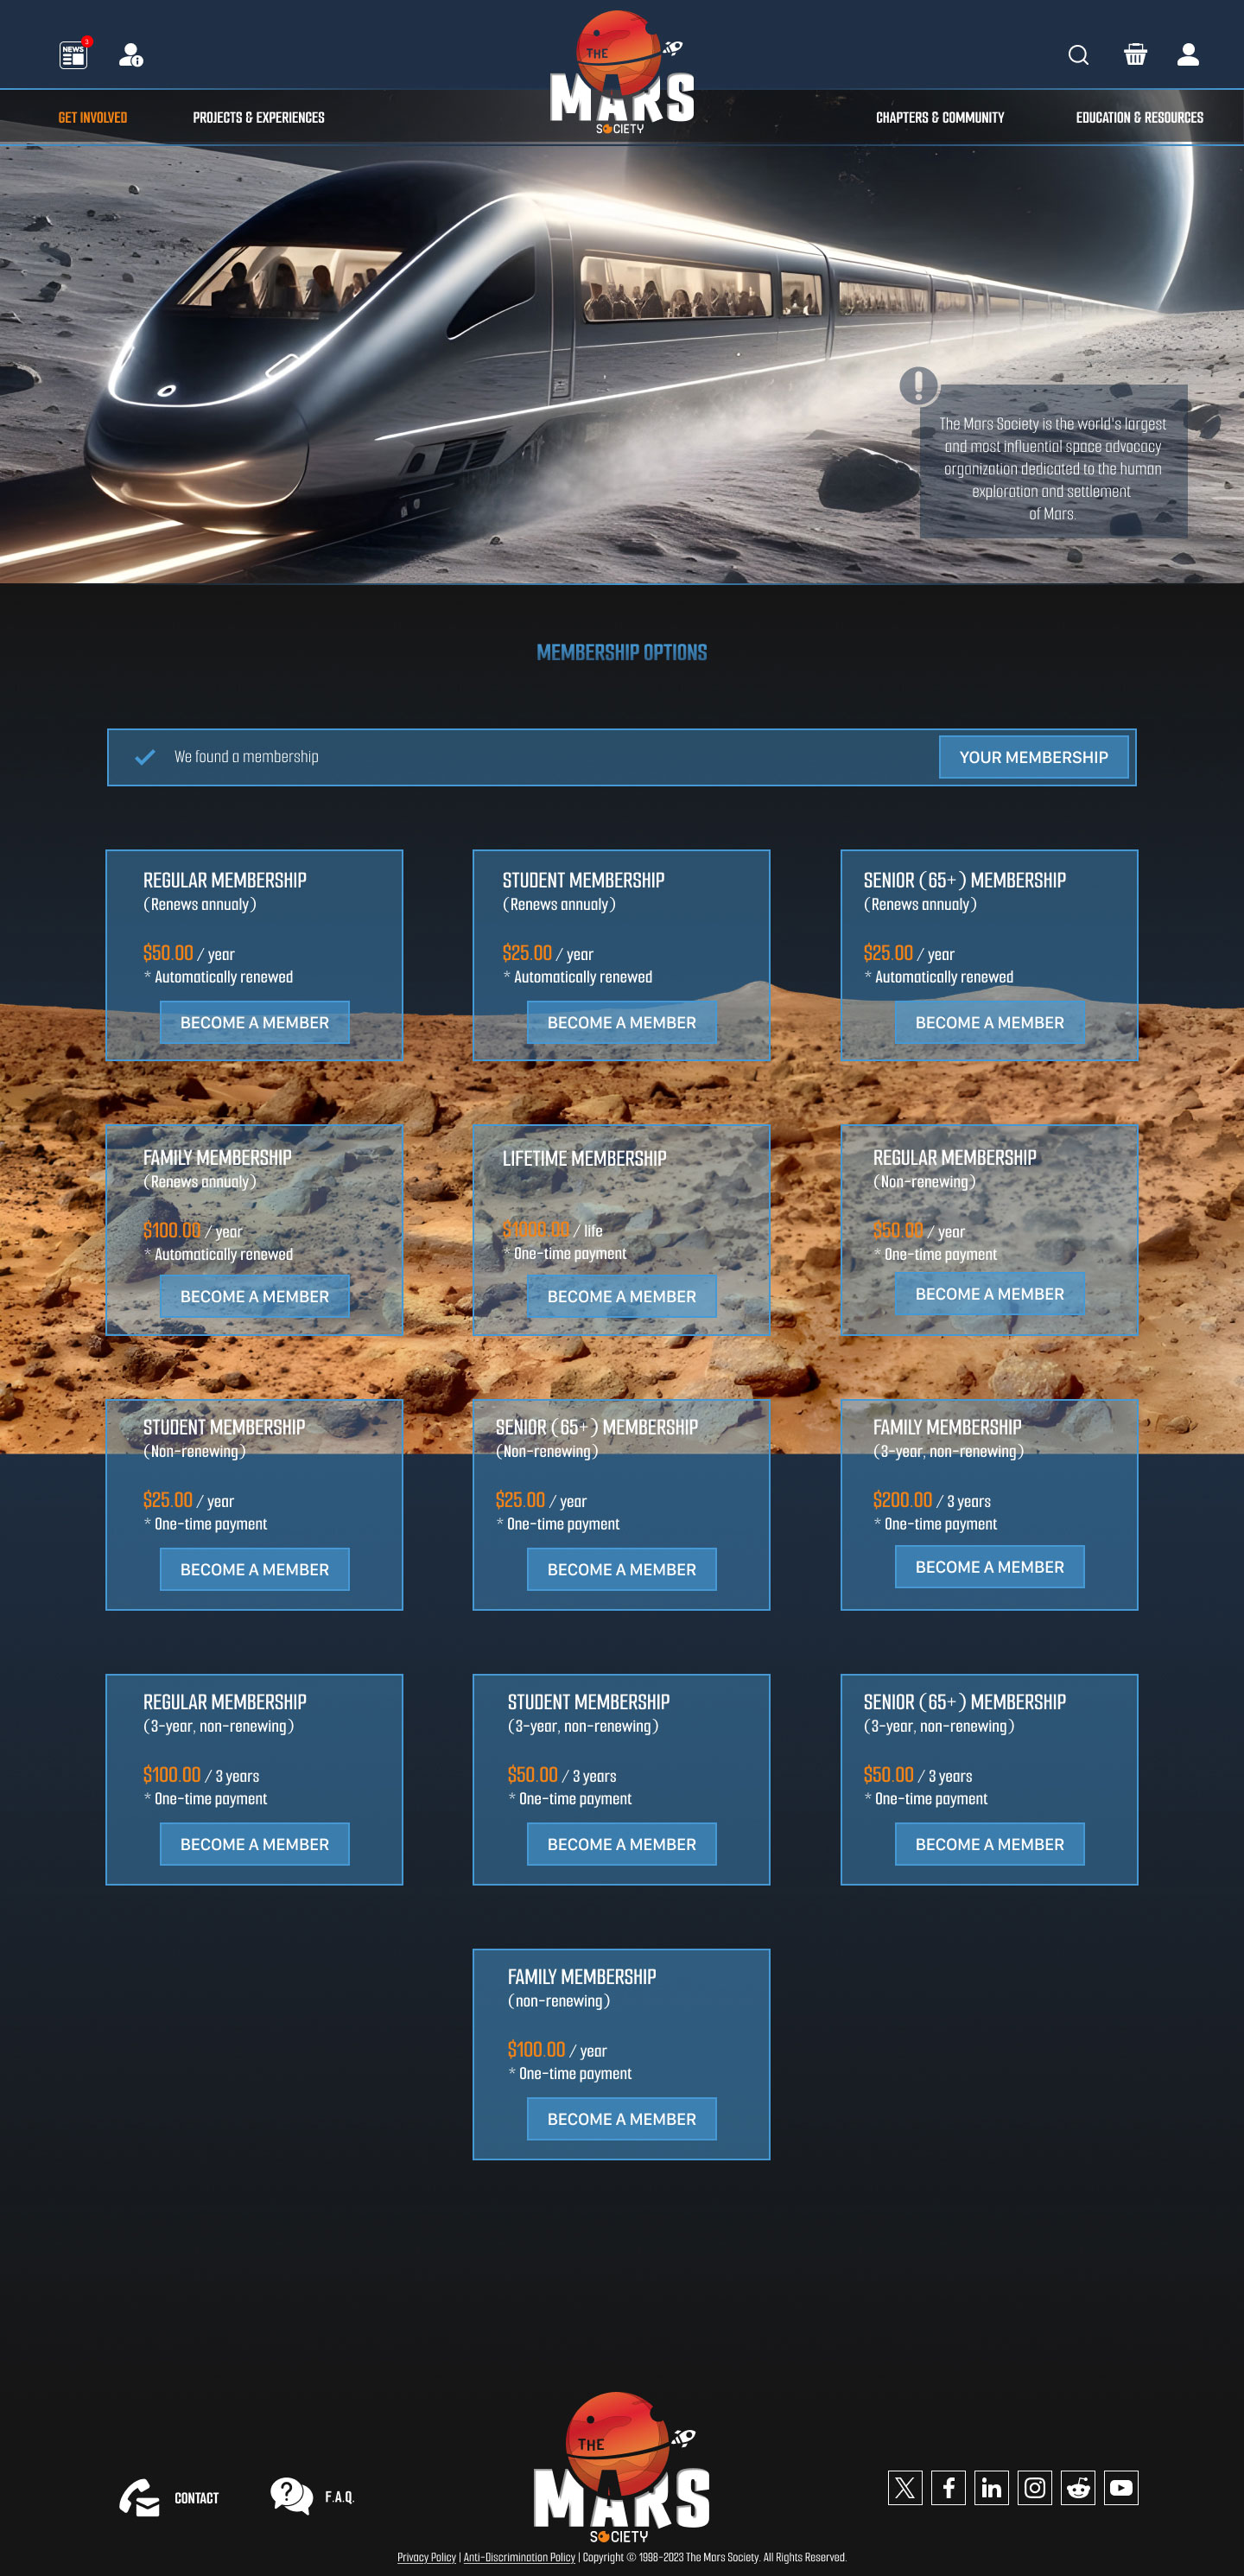The image size is (1244, 2576).
Task: Click the Mars Society header logo
Action: tap(622, 73)
